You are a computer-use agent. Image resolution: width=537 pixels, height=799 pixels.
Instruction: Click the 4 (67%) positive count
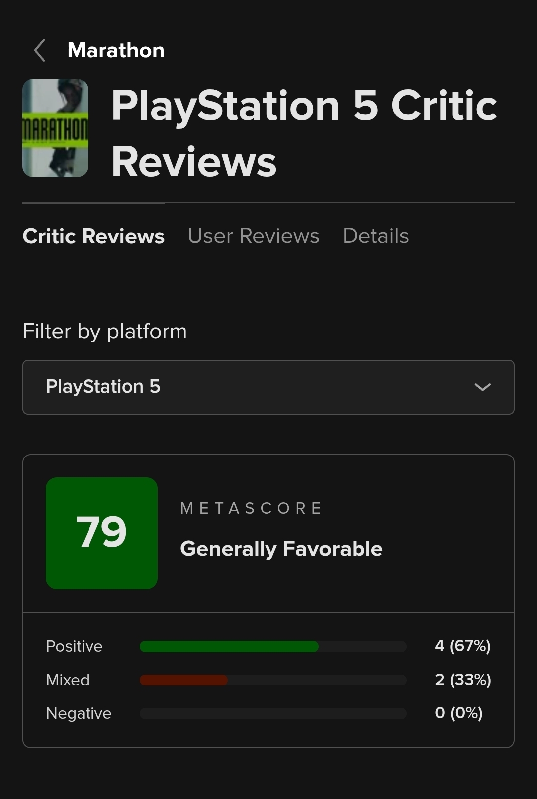(462, 646)
